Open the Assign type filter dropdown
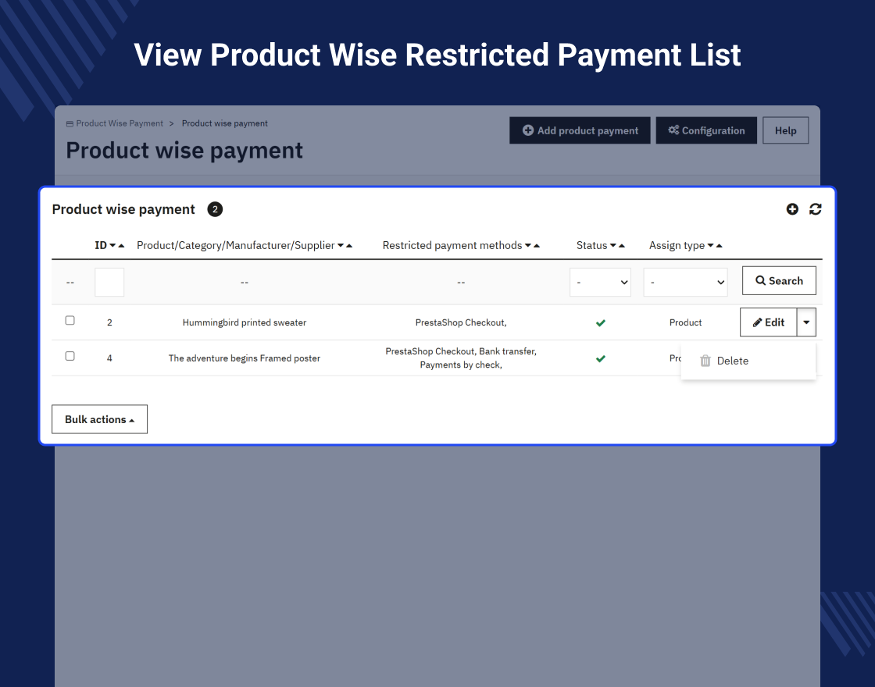This screenshot has height=687, width=875. [685, 282]
